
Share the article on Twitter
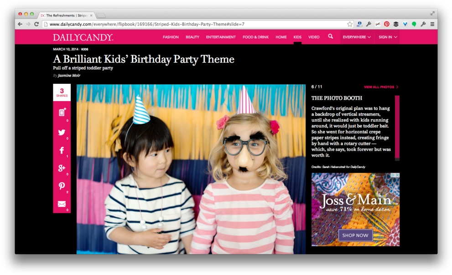[x=61, y=132]
